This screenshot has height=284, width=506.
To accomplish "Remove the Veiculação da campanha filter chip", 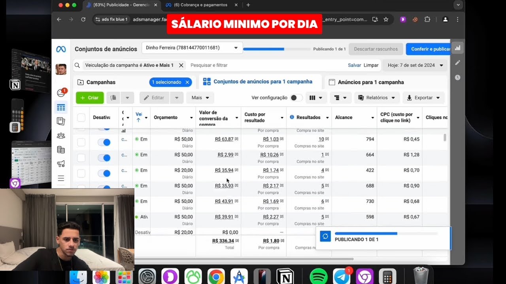I will pyautogui.click(x=181, y=65).
